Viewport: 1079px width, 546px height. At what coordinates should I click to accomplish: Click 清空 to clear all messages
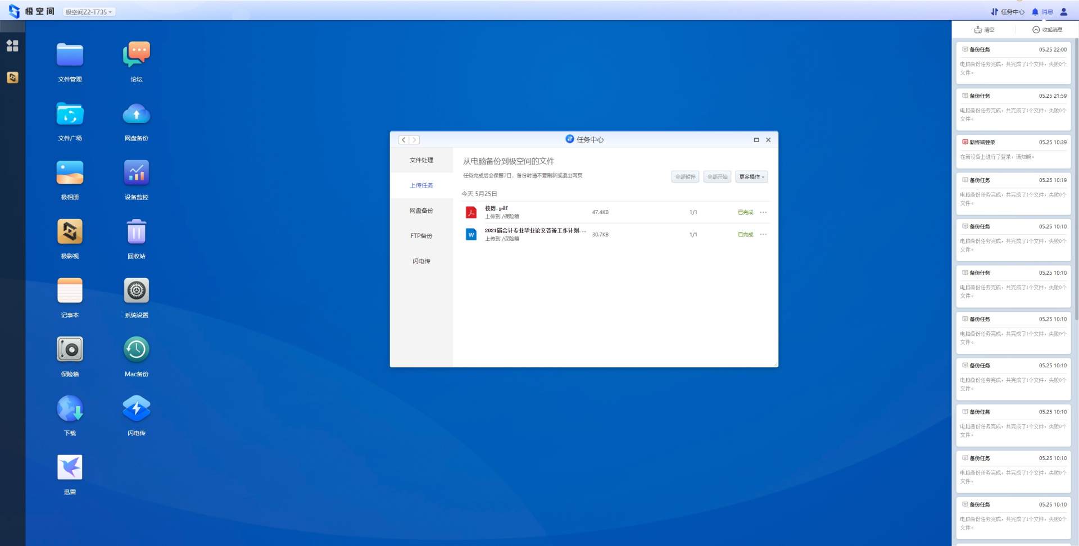tap(984, 30)
